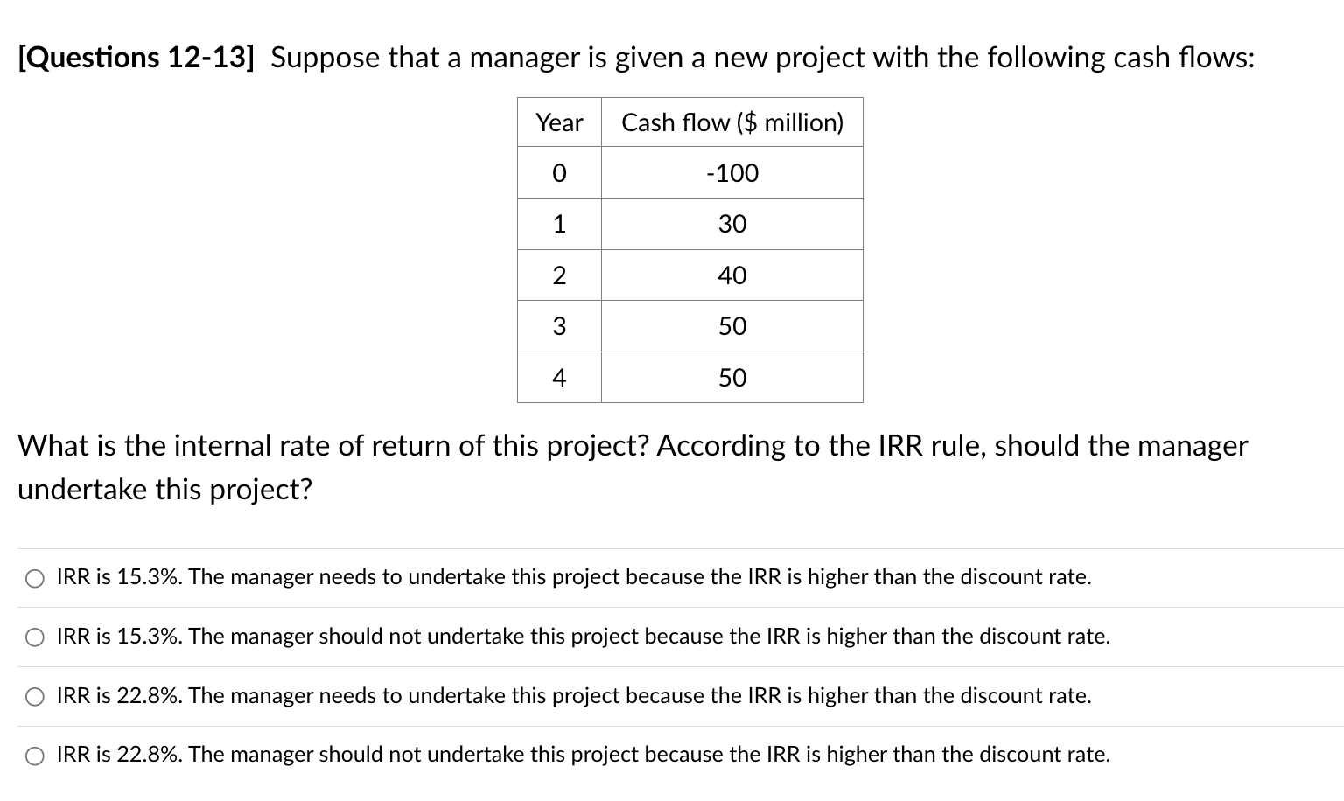
Task: Select Year 4 row's value 50
Action: [732, 377]
